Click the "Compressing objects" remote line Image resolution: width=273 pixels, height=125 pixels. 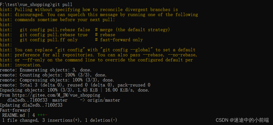57,80
